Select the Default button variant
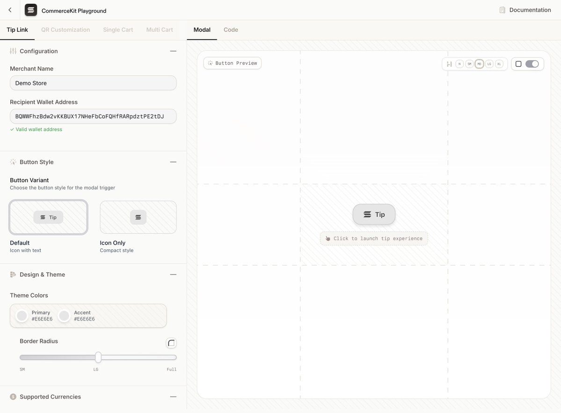Image resolution: width=561 pixels, height=413 pixels. [x=48, y=217]
